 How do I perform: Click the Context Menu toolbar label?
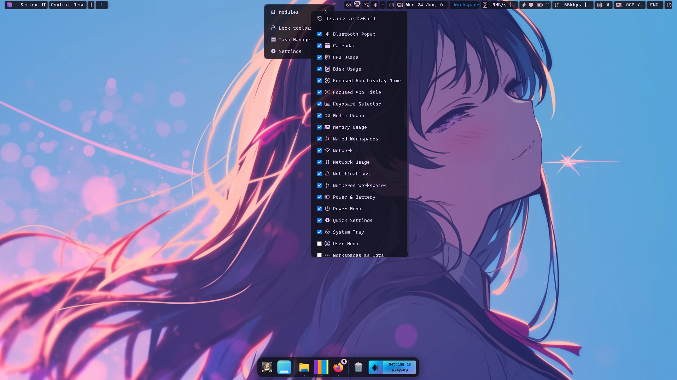pos(68,5)
